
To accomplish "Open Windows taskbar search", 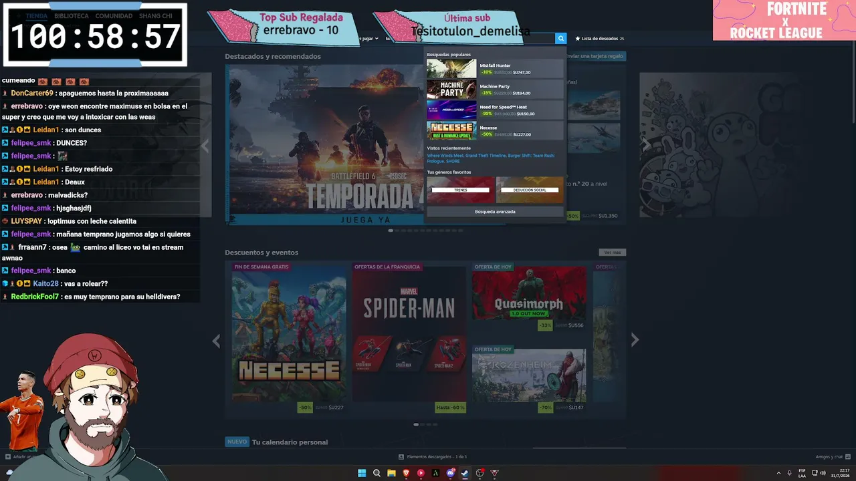I will 377,473.
